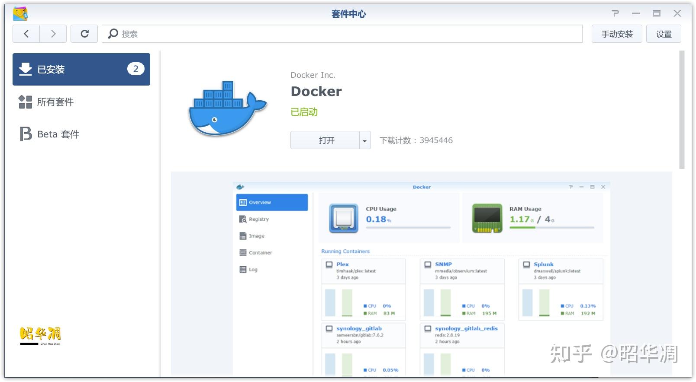The width and height of the screenshot is (696, 382).
Task: Click the CPU usage progress bar
Action: point(408,227)
